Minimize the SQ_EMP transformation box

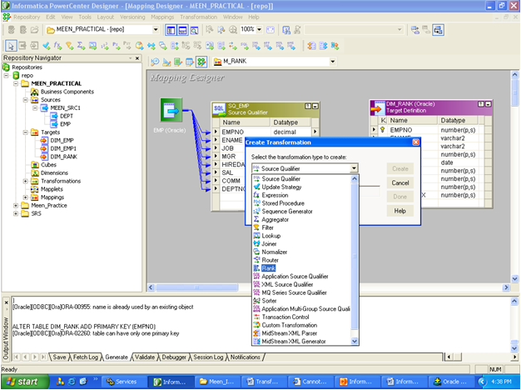coord(315,106)
